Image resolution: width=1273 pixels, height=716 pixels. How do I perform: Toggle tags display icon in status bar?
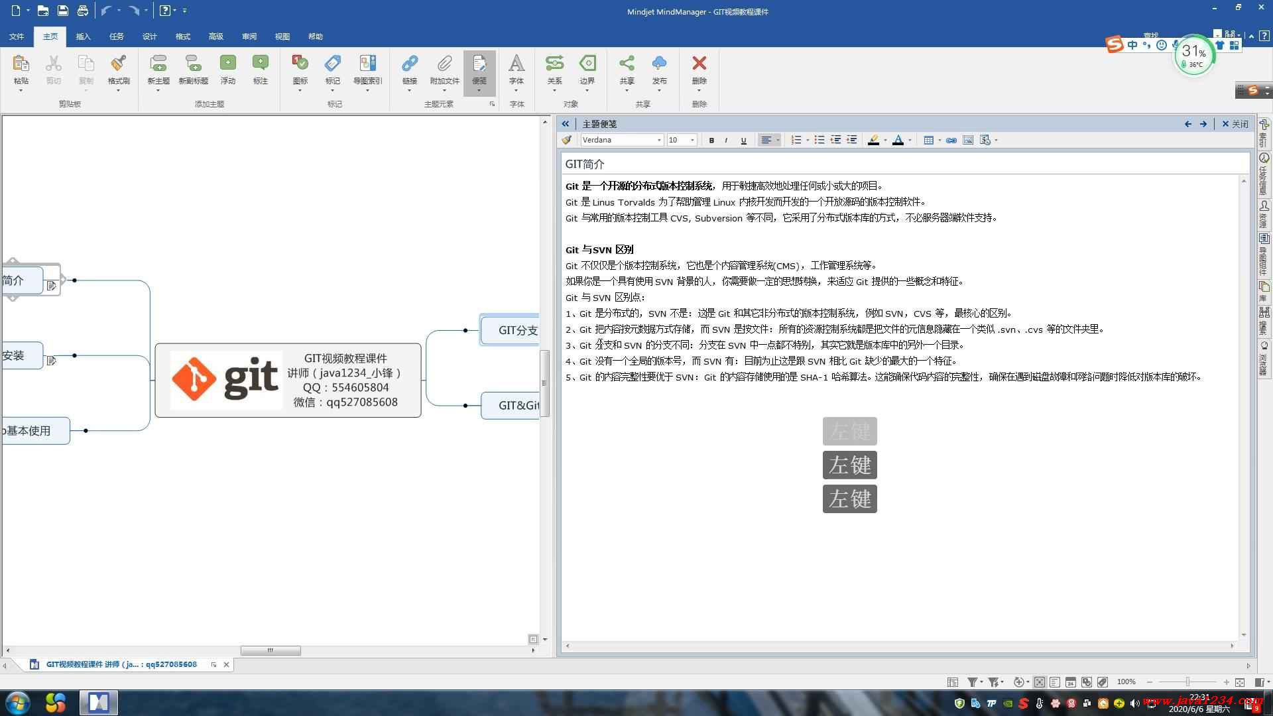[x=1103, y=682]
